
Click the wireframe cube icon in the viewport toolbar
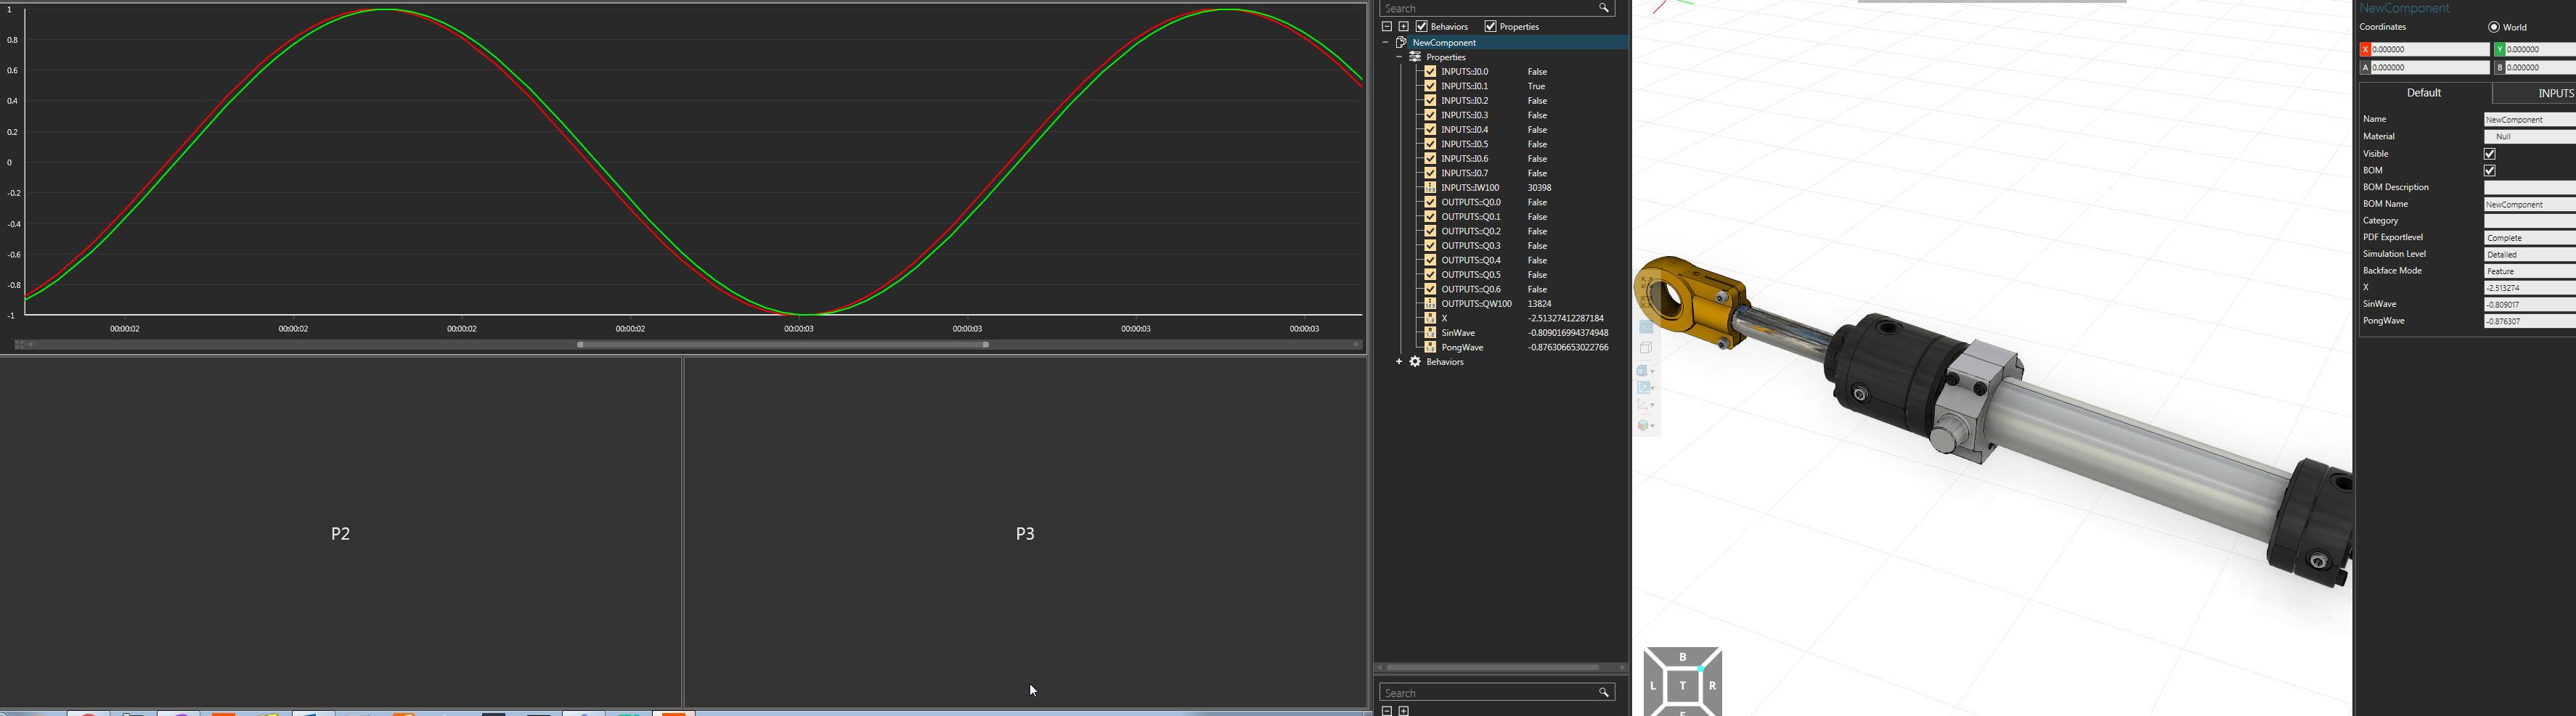click(x=1646, y=348)
